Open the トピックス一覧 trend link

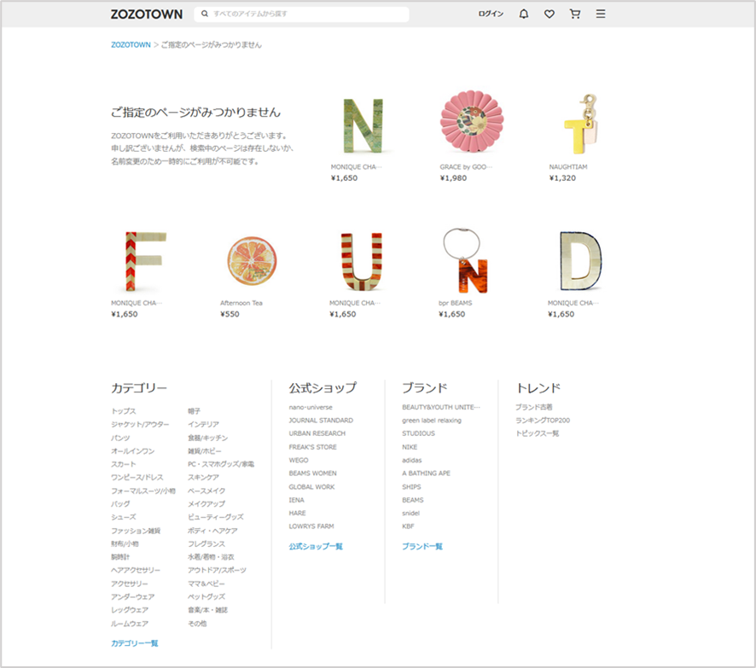pyautogui.click(x=537, y=433)
